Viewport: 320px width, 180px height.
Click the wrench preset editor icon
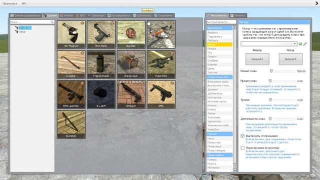pos(305,44)
